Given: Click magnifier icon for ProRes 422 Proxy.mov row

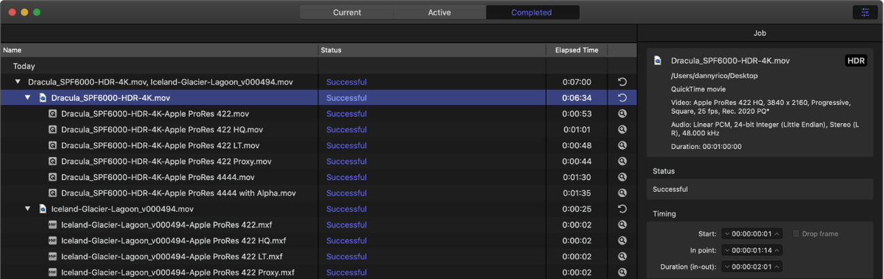Looking at the screenshot, I should click(622, 162).
